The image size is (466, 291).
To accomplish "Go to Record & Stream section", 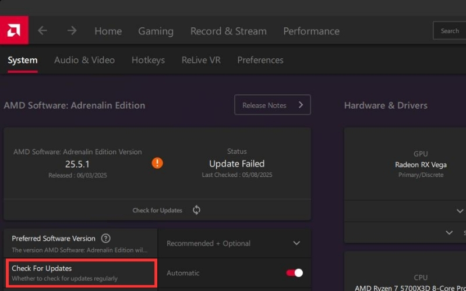I will pyautogui.click(x=228, y=31).
